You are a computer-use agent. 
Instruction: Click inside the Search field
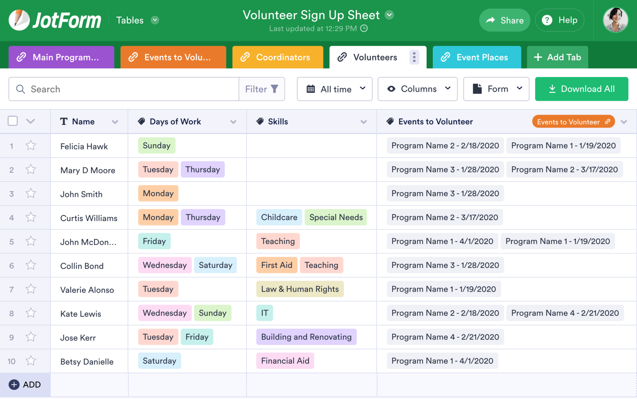coord(124,89)
